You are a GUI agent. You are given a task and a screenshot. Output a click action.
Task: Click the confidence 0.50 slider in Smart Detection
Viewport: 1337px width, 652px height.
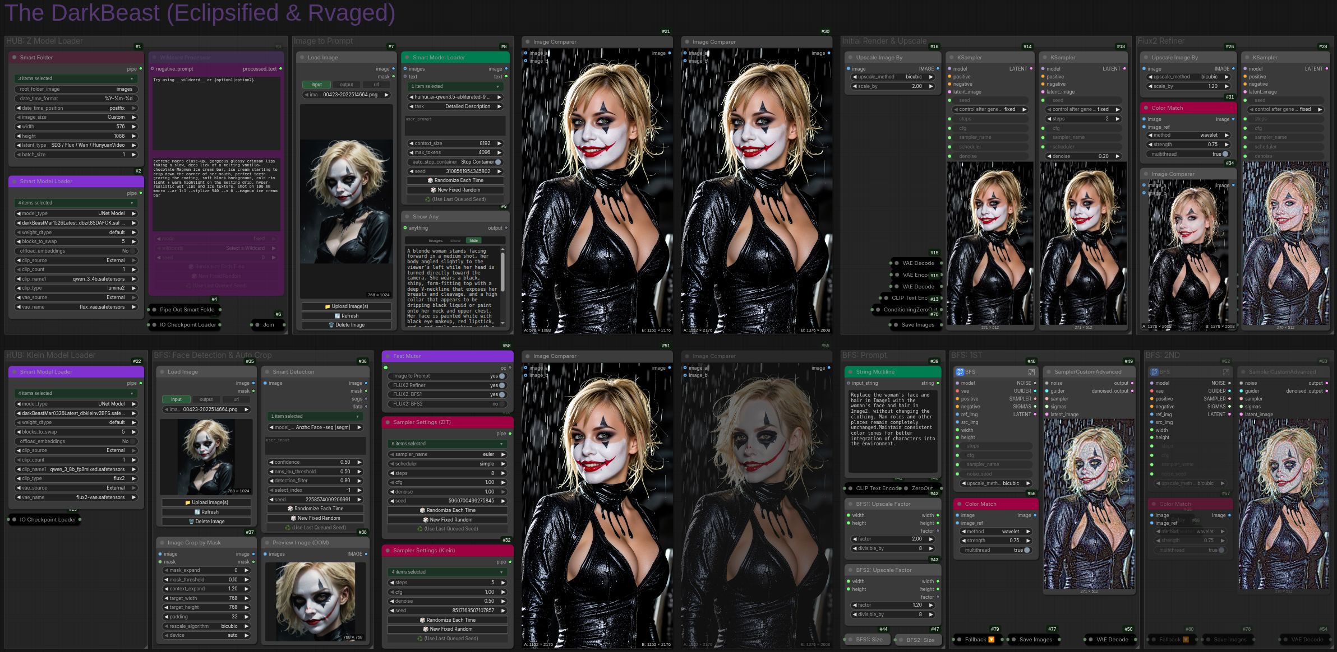tap(315, 462)
